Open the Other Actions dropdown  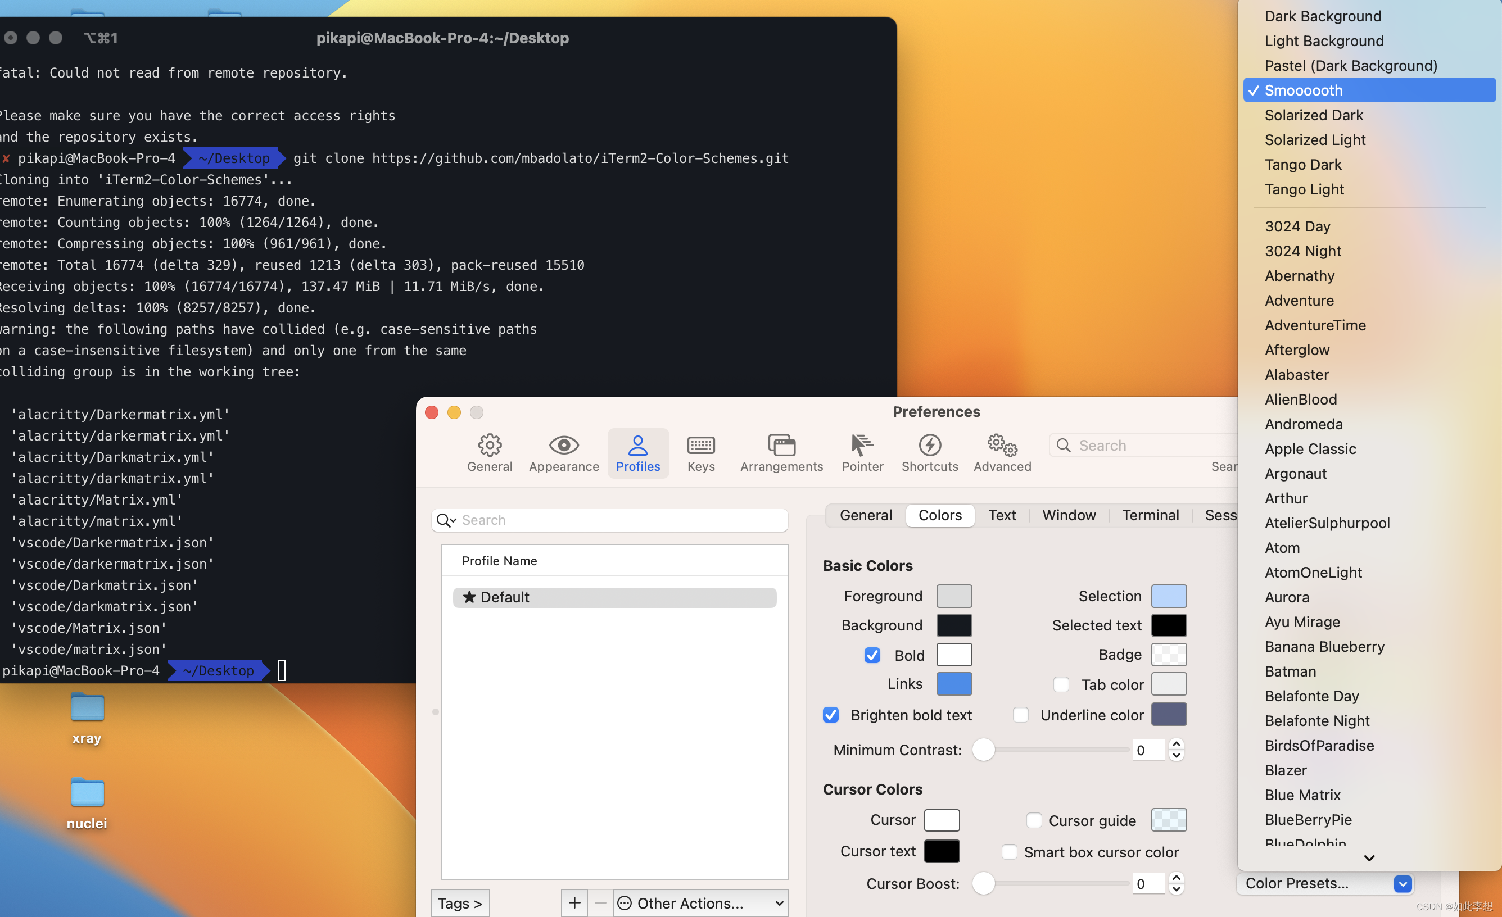pyautogui.click(x=700, y=902)
